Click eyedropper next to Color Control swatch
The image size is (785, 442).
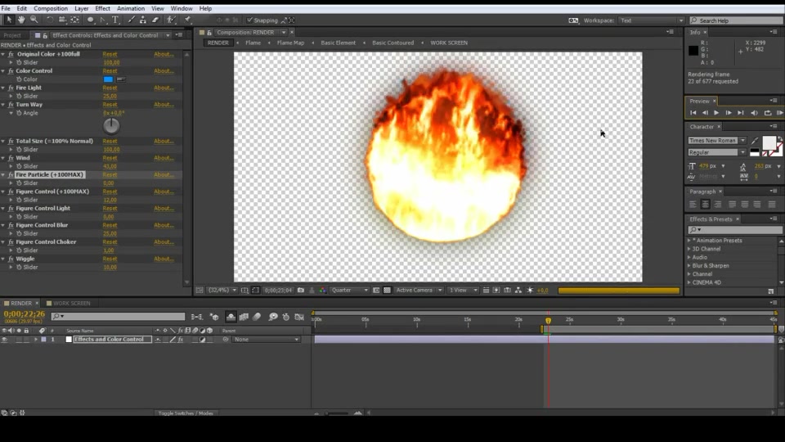tap(121, 79)
